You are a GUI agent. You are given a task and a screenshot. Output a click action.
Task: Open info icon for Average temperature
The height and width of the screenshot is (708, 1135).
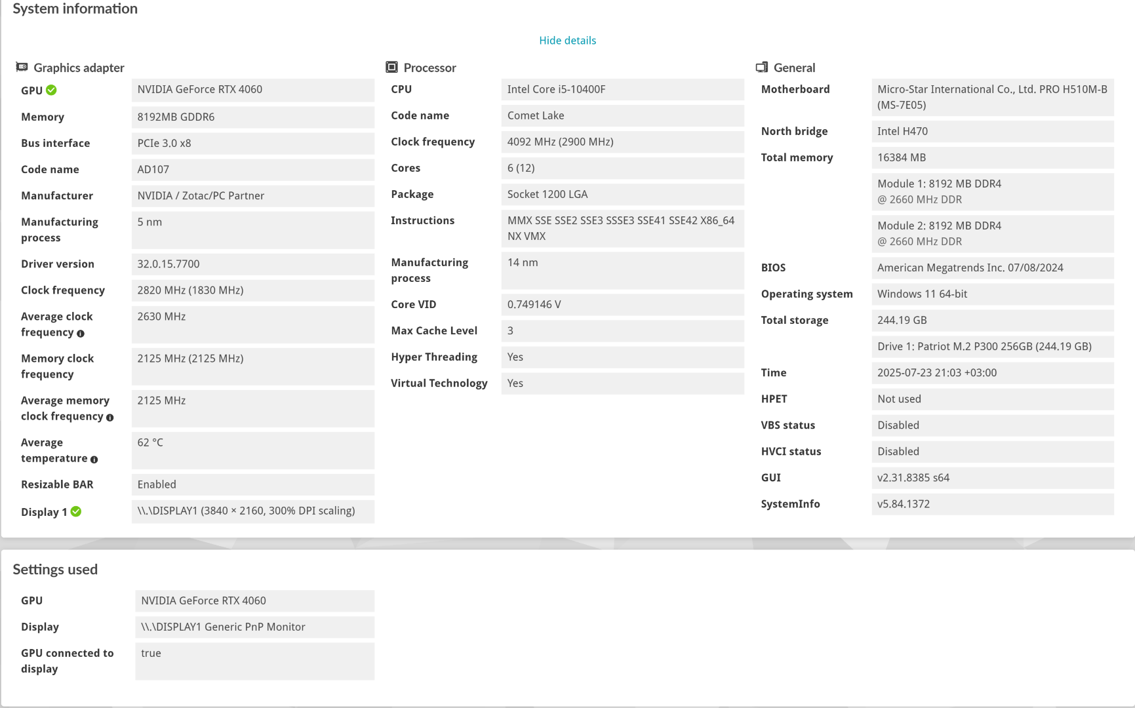pyautogui.click(x=94, y=460)
